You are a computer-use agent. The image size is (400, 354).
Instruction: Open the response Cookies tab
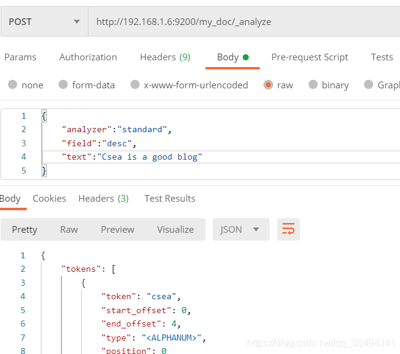tap(49, 199)
